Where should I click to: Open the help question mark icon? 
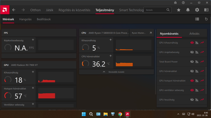point(183,3)
